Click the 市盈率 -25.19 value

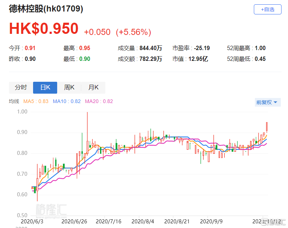pos(202,48)
